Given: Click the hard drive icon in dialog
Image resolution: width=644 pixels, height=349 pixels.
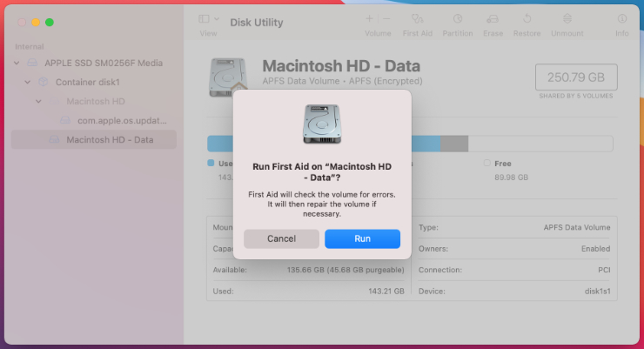Looking at the screenshot, I should [x=322, y=124].
